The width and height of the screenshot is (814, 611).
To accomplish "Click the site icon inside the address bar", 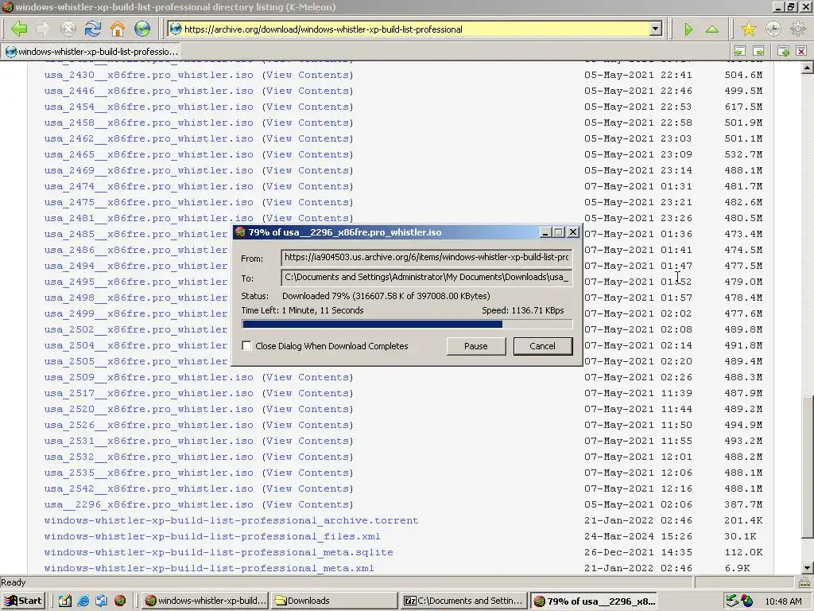I will coord(176,29).
